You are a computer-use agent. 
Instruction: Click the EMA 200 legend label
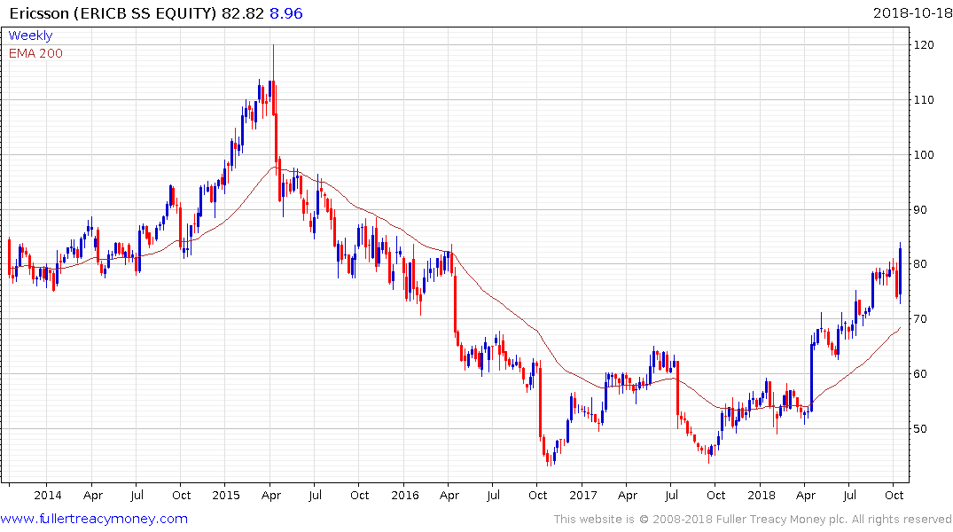pos(35,53)
